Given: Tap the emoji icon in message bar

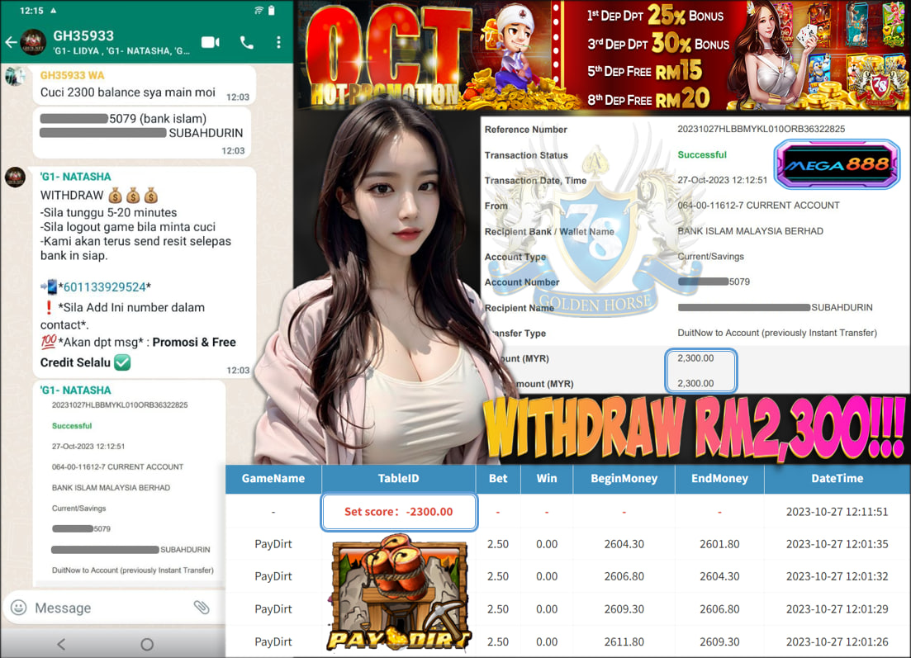Looking at the screenshot, I should point(19,608).
